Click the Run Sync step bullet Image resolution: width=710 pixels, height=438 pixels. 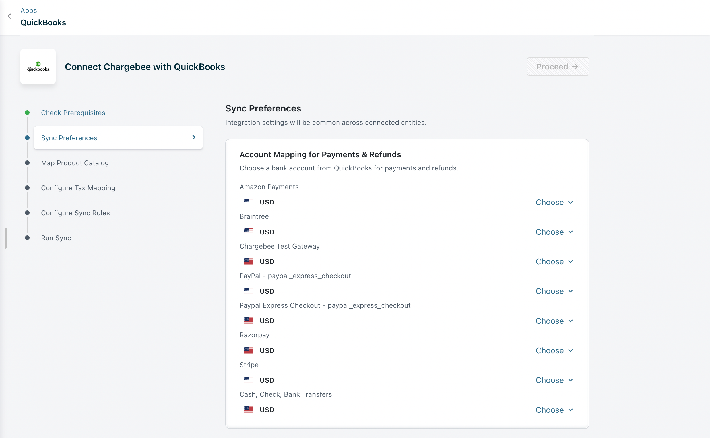(27, 238)
